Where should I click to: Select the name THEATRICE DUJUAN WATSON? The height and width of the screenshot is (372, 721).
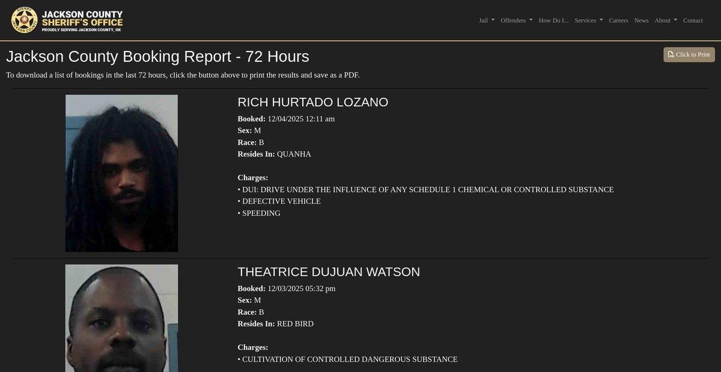click(x=329, y=272)
